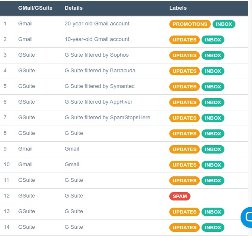
Task: Click the 20-year-old Gmail account details cell
Action: tap(97, 24)
